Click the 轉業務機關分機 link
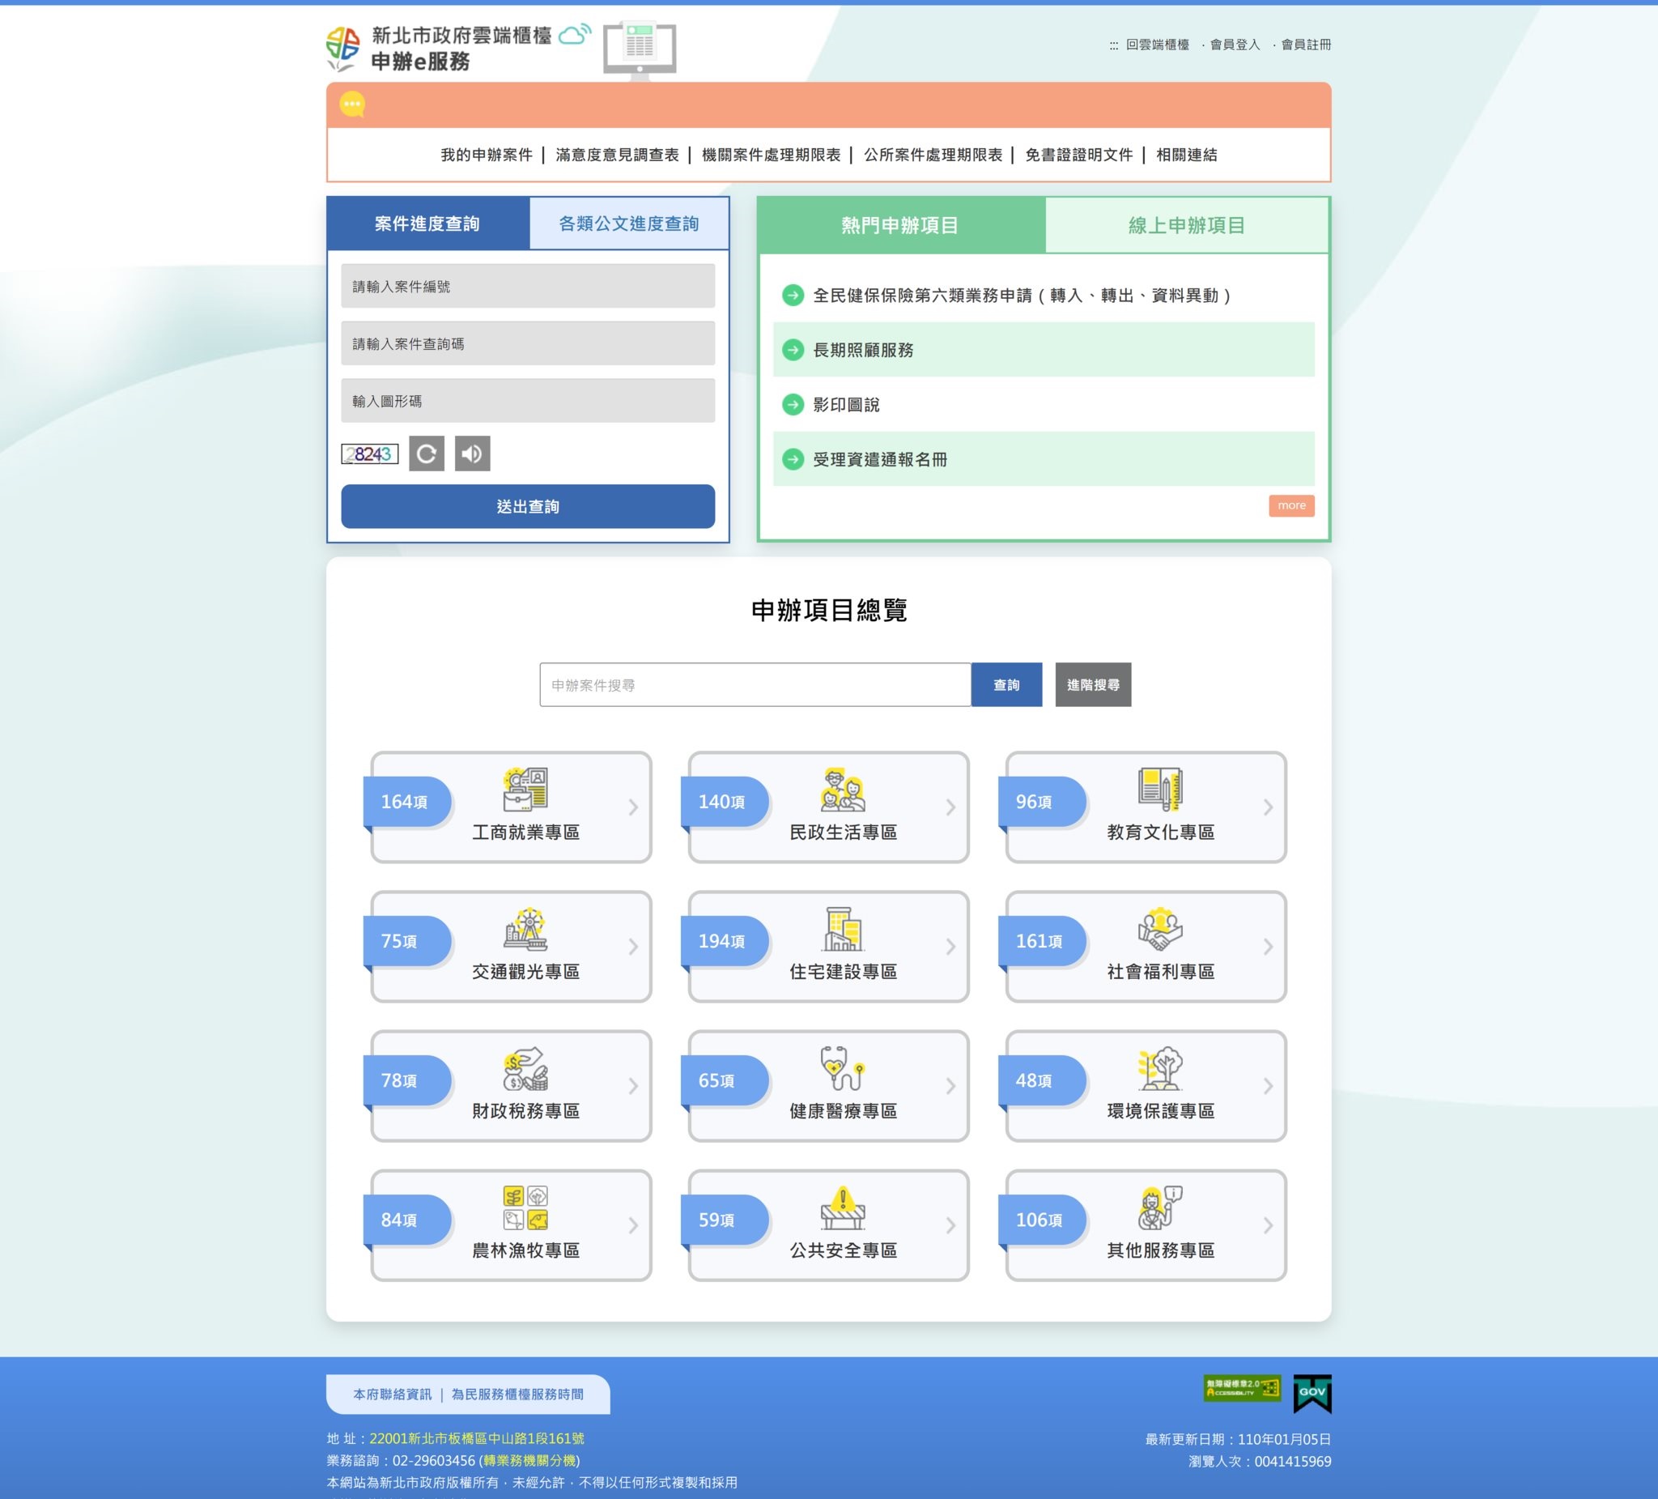This screenshot has width=1658, height=1499. point(529,1460)
